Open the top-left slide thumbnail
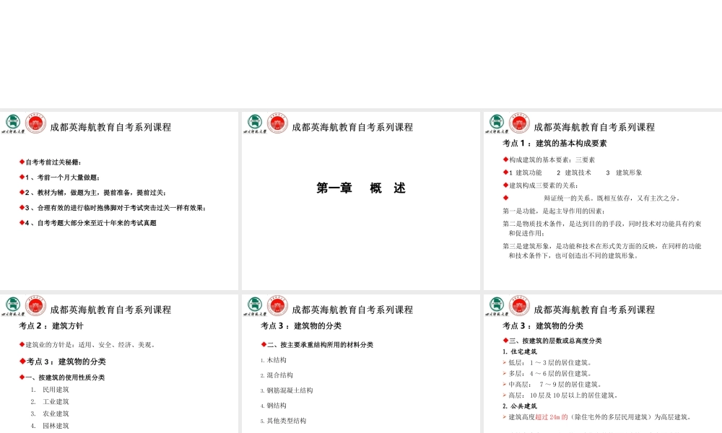Image resolution: width=722 pixels, height=433 pixels. coord(119,198)
